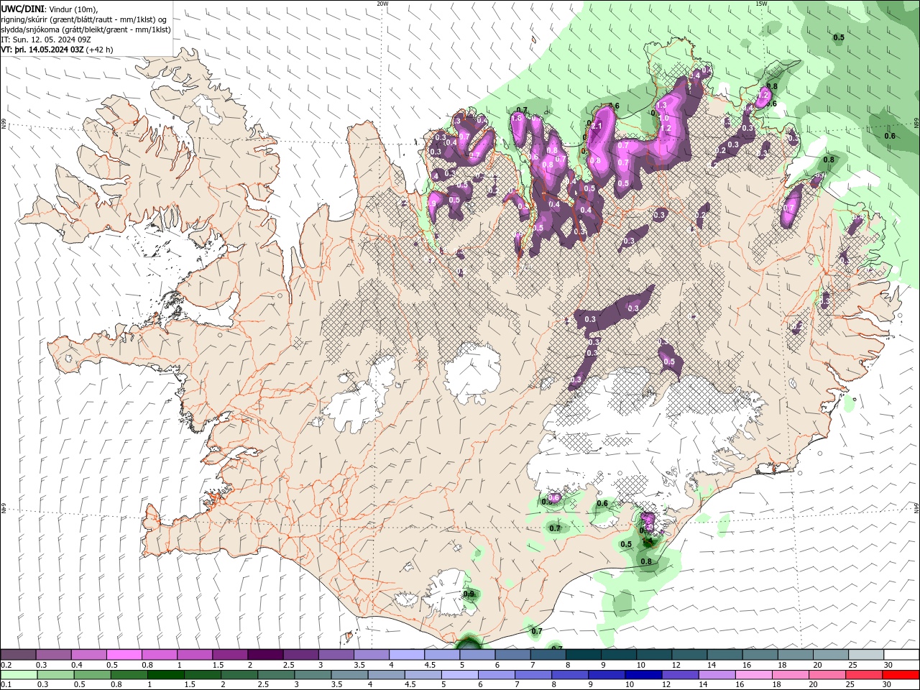Click the '(+42 h)' forecast offset text
The image size is (920, 690).
99,50
